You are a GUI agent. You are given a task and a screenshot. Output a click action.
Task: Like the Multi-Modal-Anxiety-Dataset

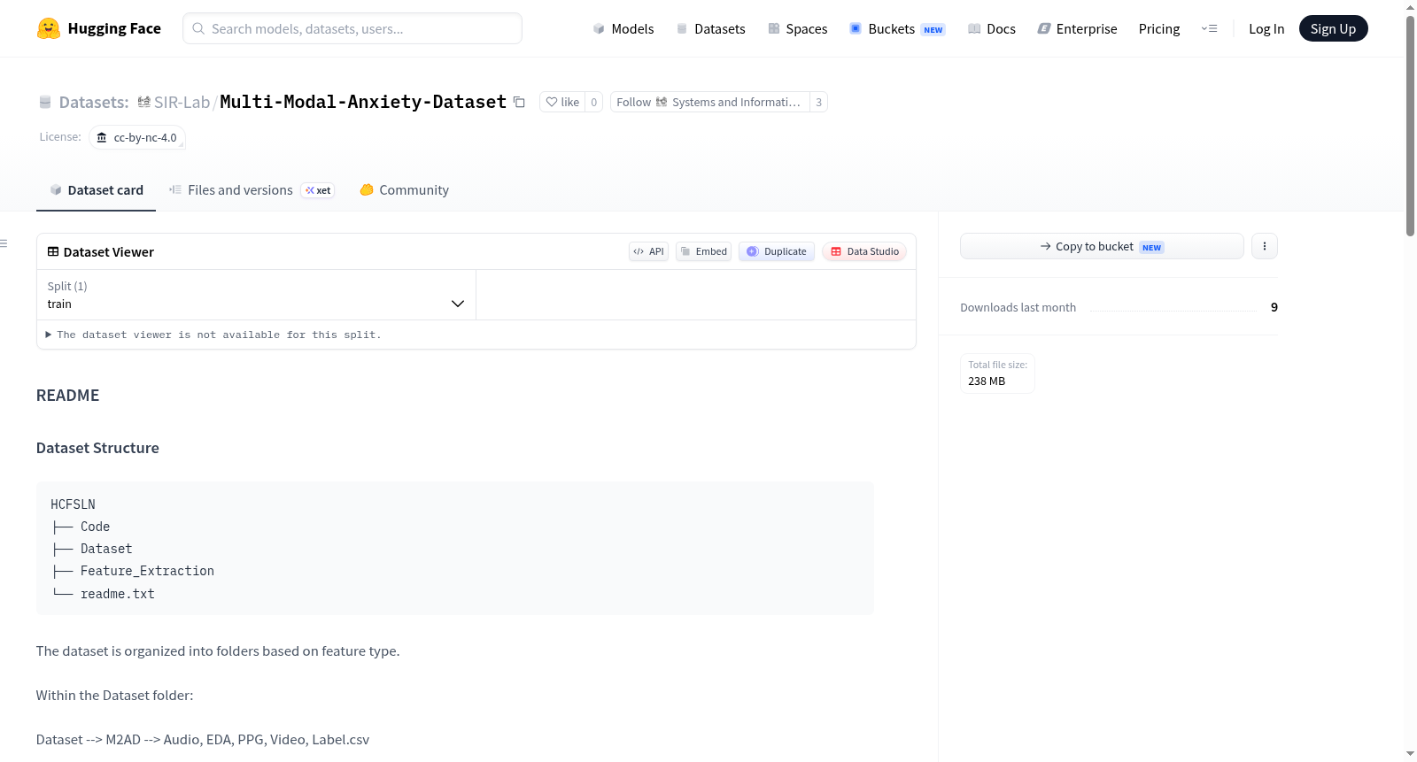tap(562, 102)
